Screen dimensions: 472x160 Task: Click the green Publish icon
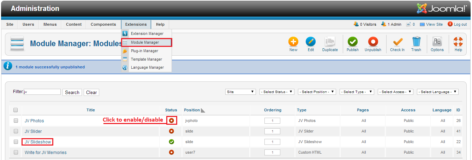click(352, 42)
